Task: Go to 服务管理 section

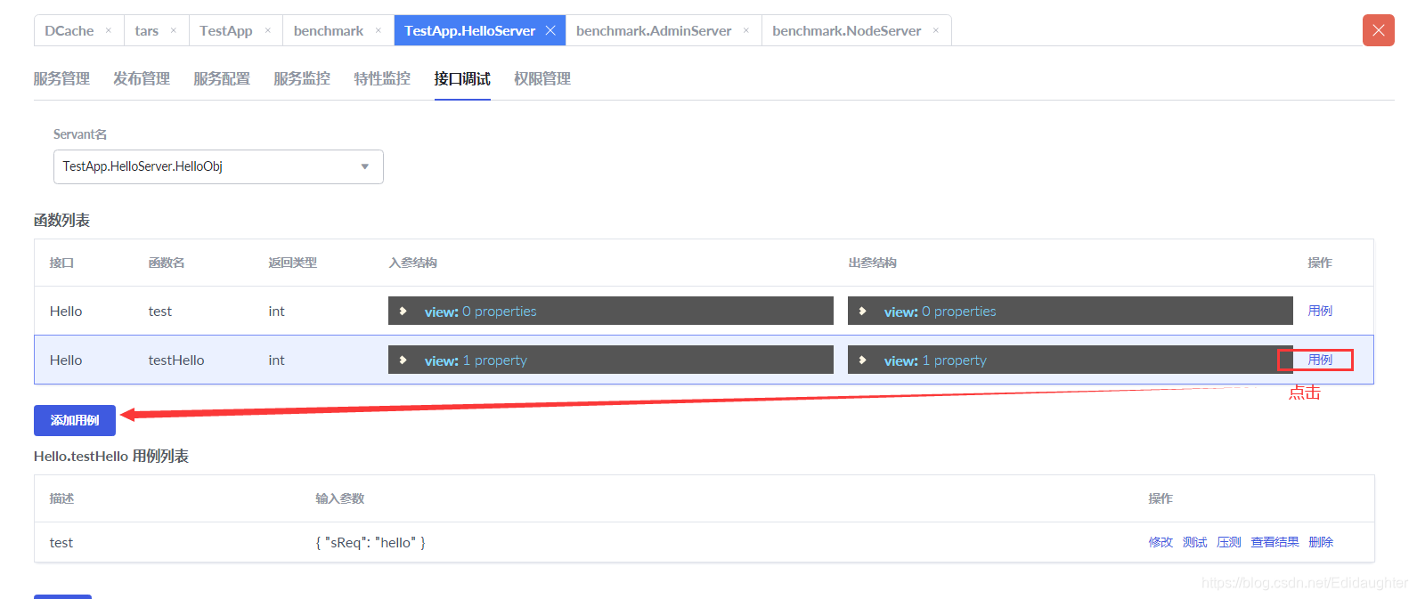Action: [61, 78]
